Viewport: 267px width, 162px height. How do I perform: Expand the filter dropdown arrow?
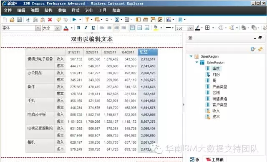pyautogui.click(x=91, y=20)
